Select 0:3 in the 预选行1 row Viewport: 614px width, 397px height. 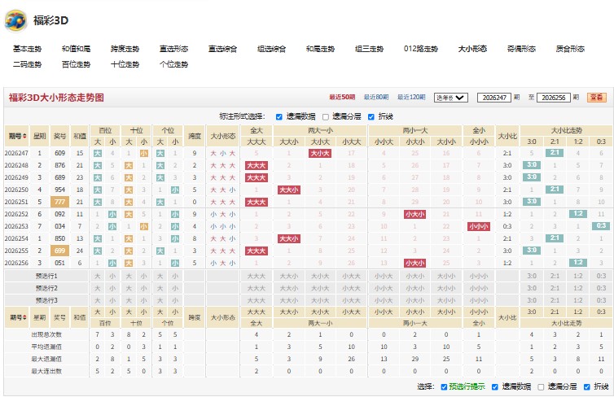[x=601, y=276]
